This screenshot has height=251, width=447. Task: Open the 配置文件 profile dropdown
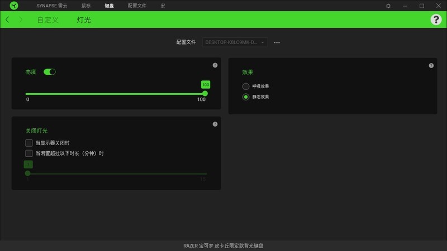[235, 42]
